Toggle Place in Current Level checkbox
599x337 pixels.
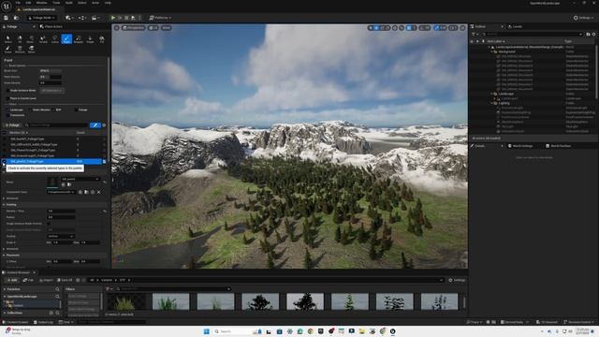coord(7,98)
